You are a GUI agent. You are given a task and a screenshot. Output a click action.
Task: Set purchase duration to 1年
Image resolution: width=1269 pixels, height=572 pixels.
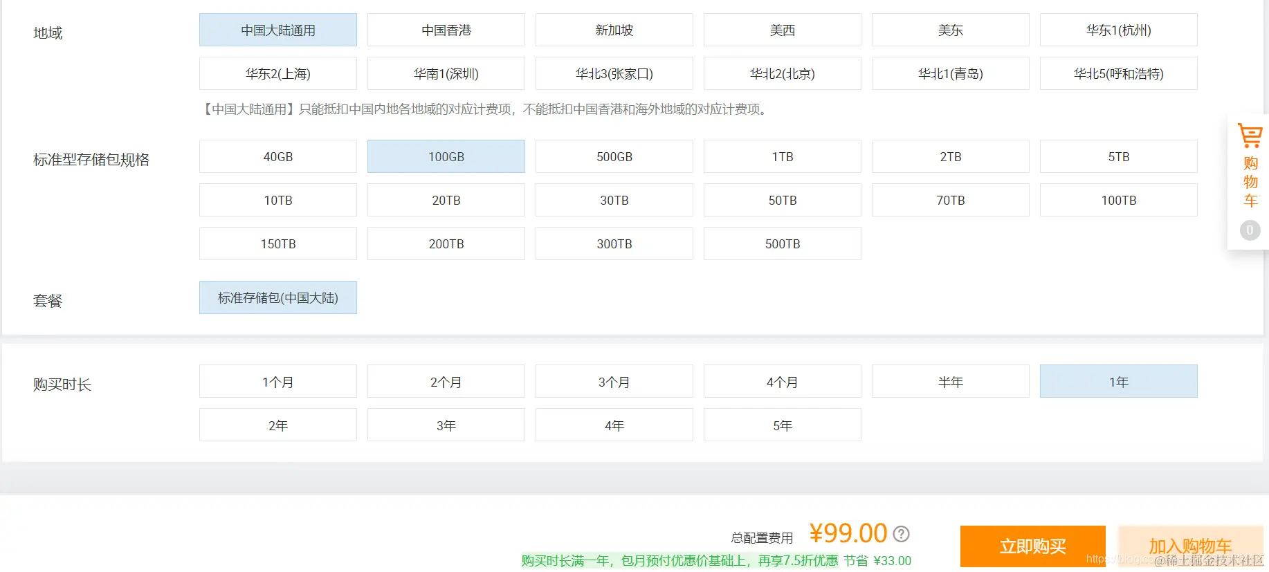click(x=1119, y=381)
